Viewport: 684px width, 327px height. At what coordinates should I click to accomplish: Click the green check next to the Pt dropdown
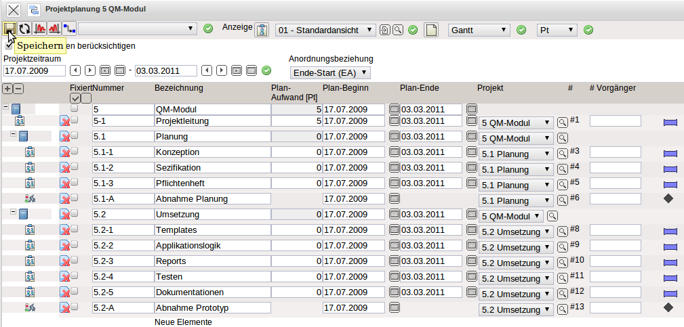(x=588, y=30)
